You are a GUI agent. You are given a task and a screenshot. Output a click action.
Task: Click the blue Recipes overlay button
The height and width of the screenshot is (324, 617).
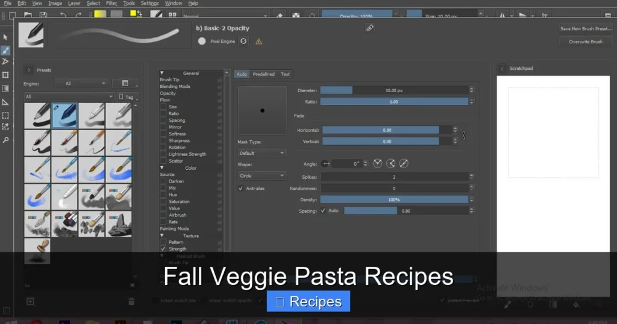pos(308,301)
